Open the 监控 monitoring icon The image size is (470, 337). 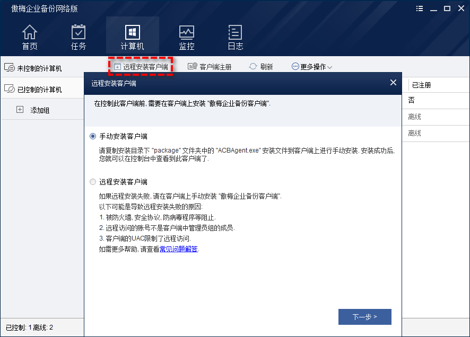click(187, 32)
